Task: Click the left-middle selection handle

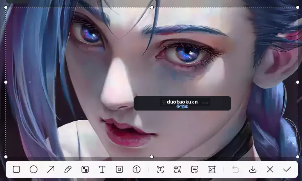Action: (x=6, y=82)
